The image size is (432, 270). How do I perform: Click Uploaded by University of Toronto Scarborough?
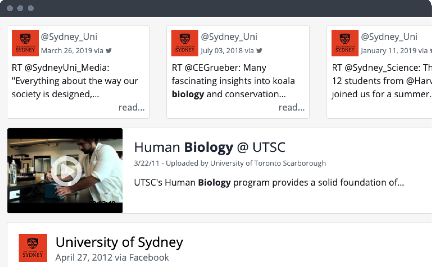246,163
